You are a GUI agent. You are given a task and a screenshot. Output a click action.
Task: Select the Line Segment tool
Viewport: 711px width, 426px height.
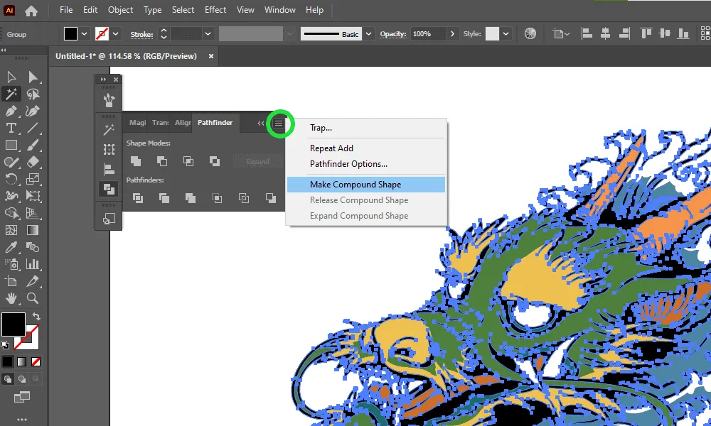point(33,128)
